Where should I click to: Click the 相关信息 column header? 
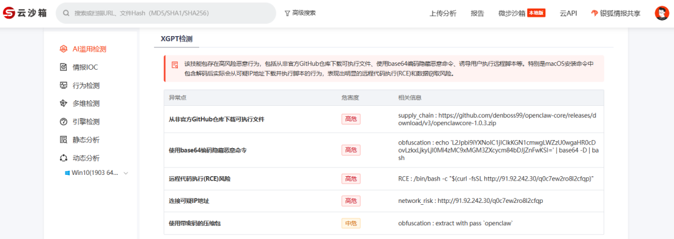tap(409, 98)
